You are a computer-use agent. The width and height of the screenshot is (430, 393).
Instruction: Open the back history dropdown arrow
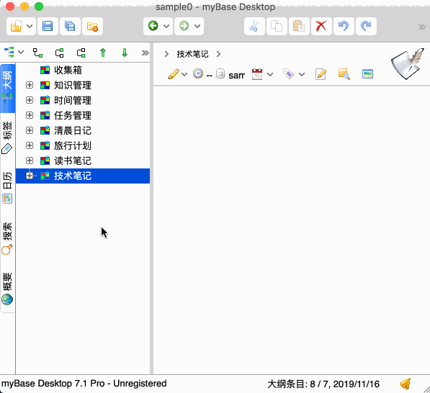(x=166, y=27)
